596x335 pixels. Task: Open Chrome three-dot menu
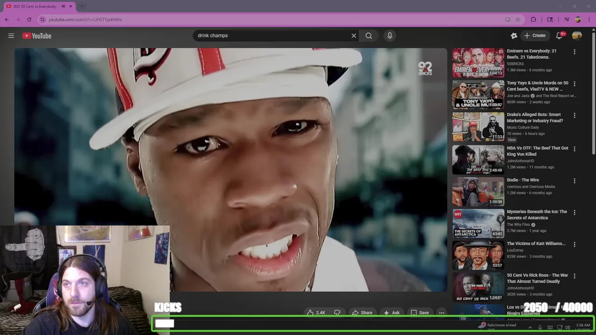[x=589, y=20]
